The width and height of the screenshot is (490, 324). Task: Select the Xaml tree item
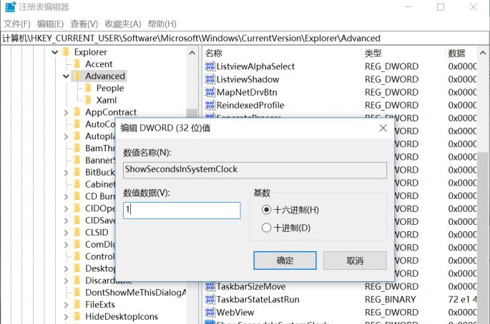(x=107, y=100)
